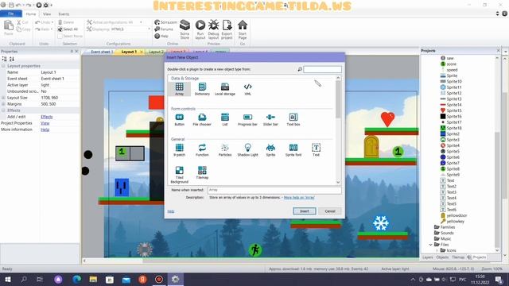Open Windows Start menu
The image size is (509, 286).
click(7, 279)
